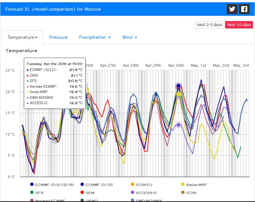Click the tooltip GEM 21.1 °C row
The height and width of the screenshot is (202, 255).
pos(55,75)
